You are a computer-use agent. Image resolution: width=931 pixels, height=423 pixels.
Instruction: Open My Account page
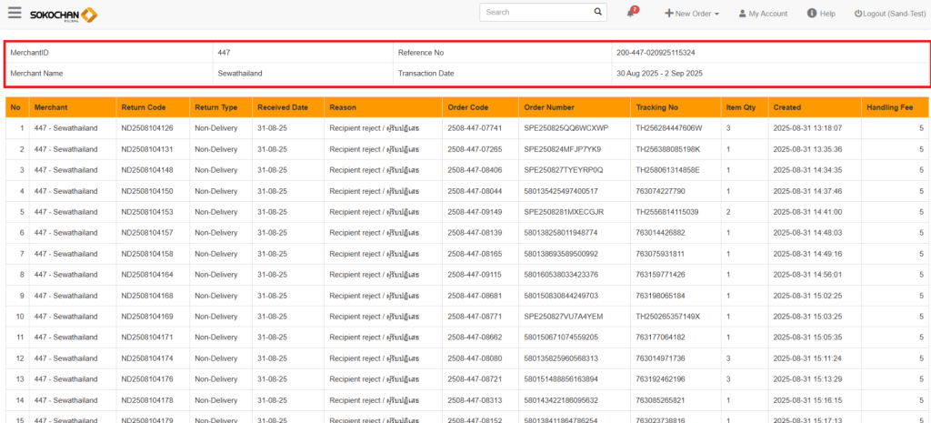coord(763,14)
